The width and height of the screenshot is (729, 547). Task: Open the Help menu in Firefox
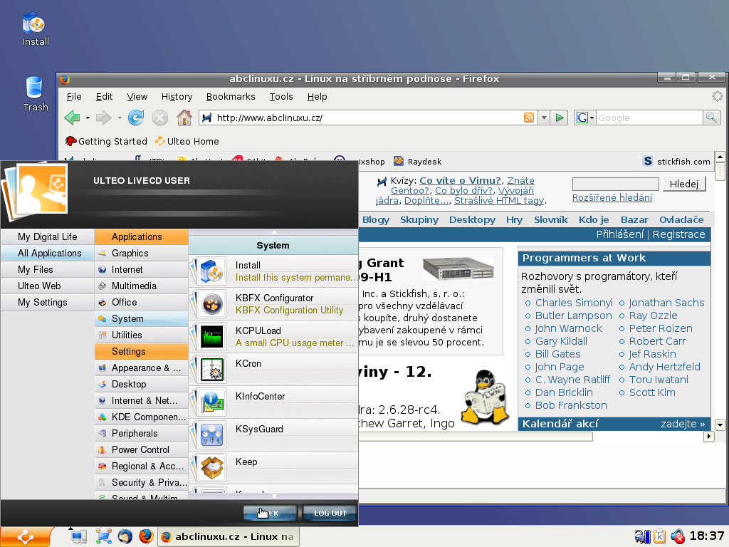317,97
